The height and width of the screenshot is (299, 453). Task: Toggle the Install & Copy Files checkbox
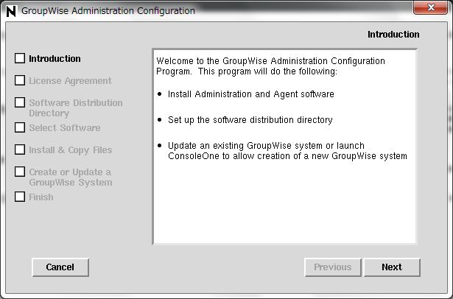20,149
